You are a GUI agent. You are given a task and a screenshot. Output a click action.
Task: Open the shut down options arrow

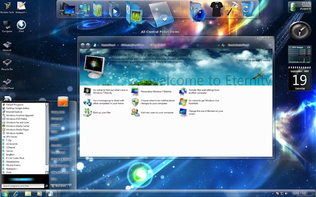(x=69, y=186)
